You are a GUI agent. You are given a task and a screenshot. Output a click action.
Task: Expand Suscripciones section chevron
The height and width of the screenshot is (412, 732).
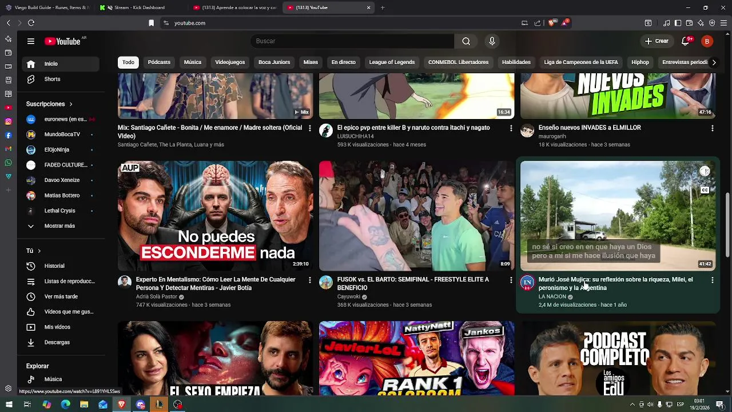tap(71, 104)
